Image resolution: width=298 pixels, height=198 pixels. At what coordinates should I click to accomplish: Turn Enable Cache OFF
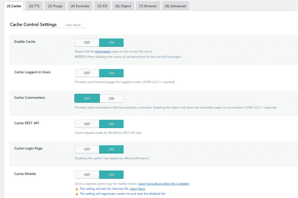coord(87,42)
